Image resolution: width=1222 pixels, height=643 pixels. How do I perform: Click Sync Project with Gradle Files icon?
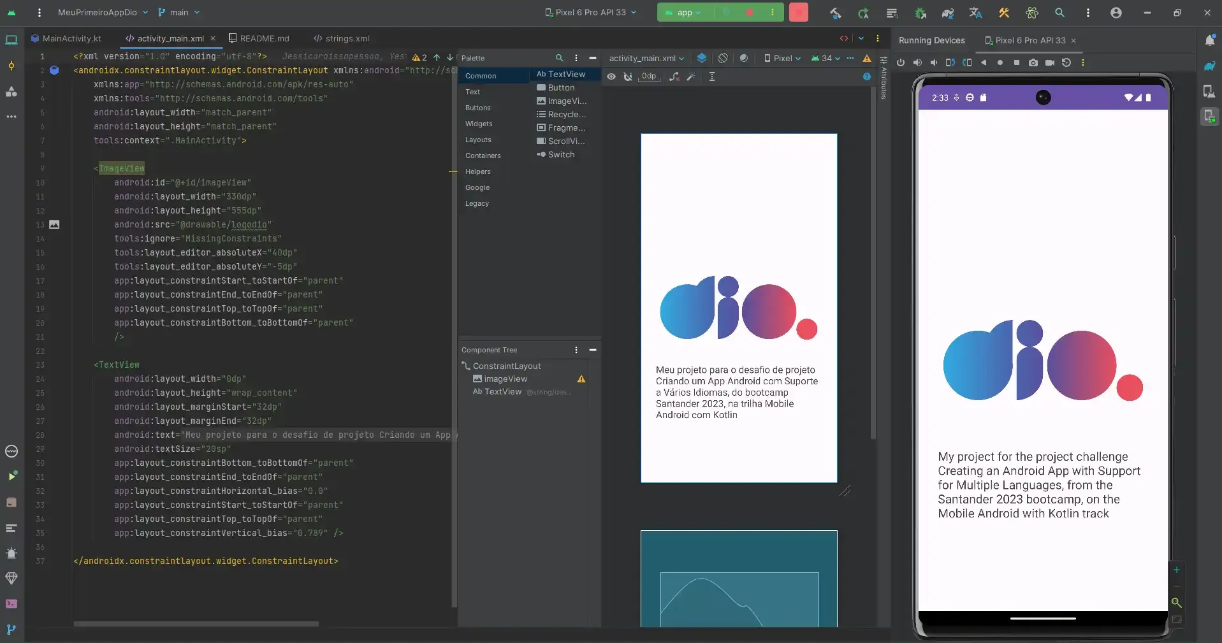tap(948, 13)
